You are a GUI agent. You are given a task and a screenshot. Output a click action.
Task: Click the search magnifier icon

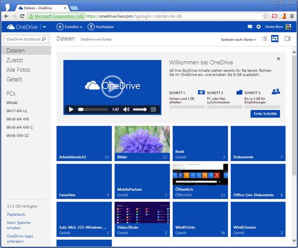click(x=44, y=39)
